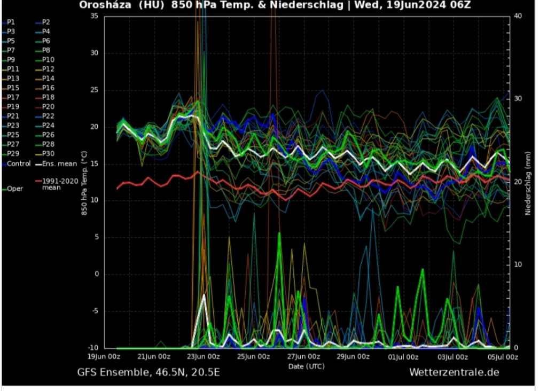Click the P10 ensemble member label
547x391 pixels.
click(48, 60)
